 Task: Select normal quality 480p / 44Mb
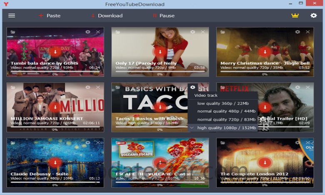pyautogui.click(x=222, y=111)
